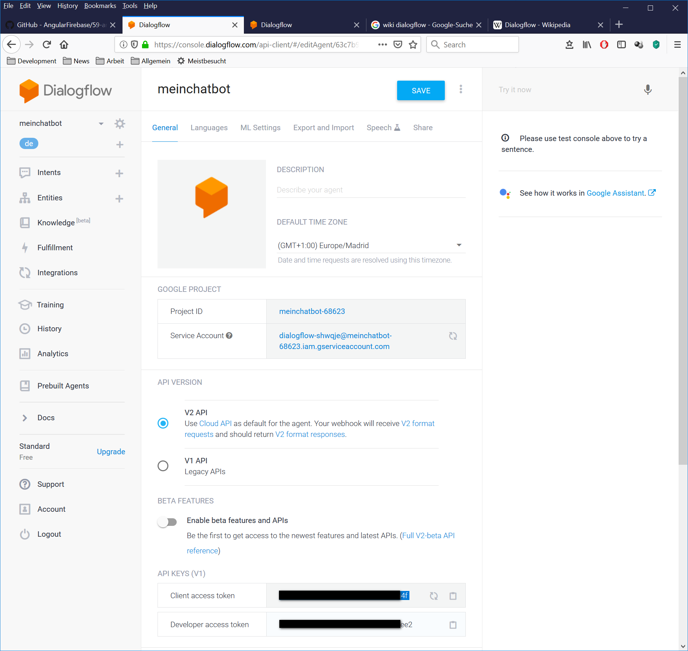Open the Development bookmarks folder
This screenshot has height=651, width=688.
32,61
